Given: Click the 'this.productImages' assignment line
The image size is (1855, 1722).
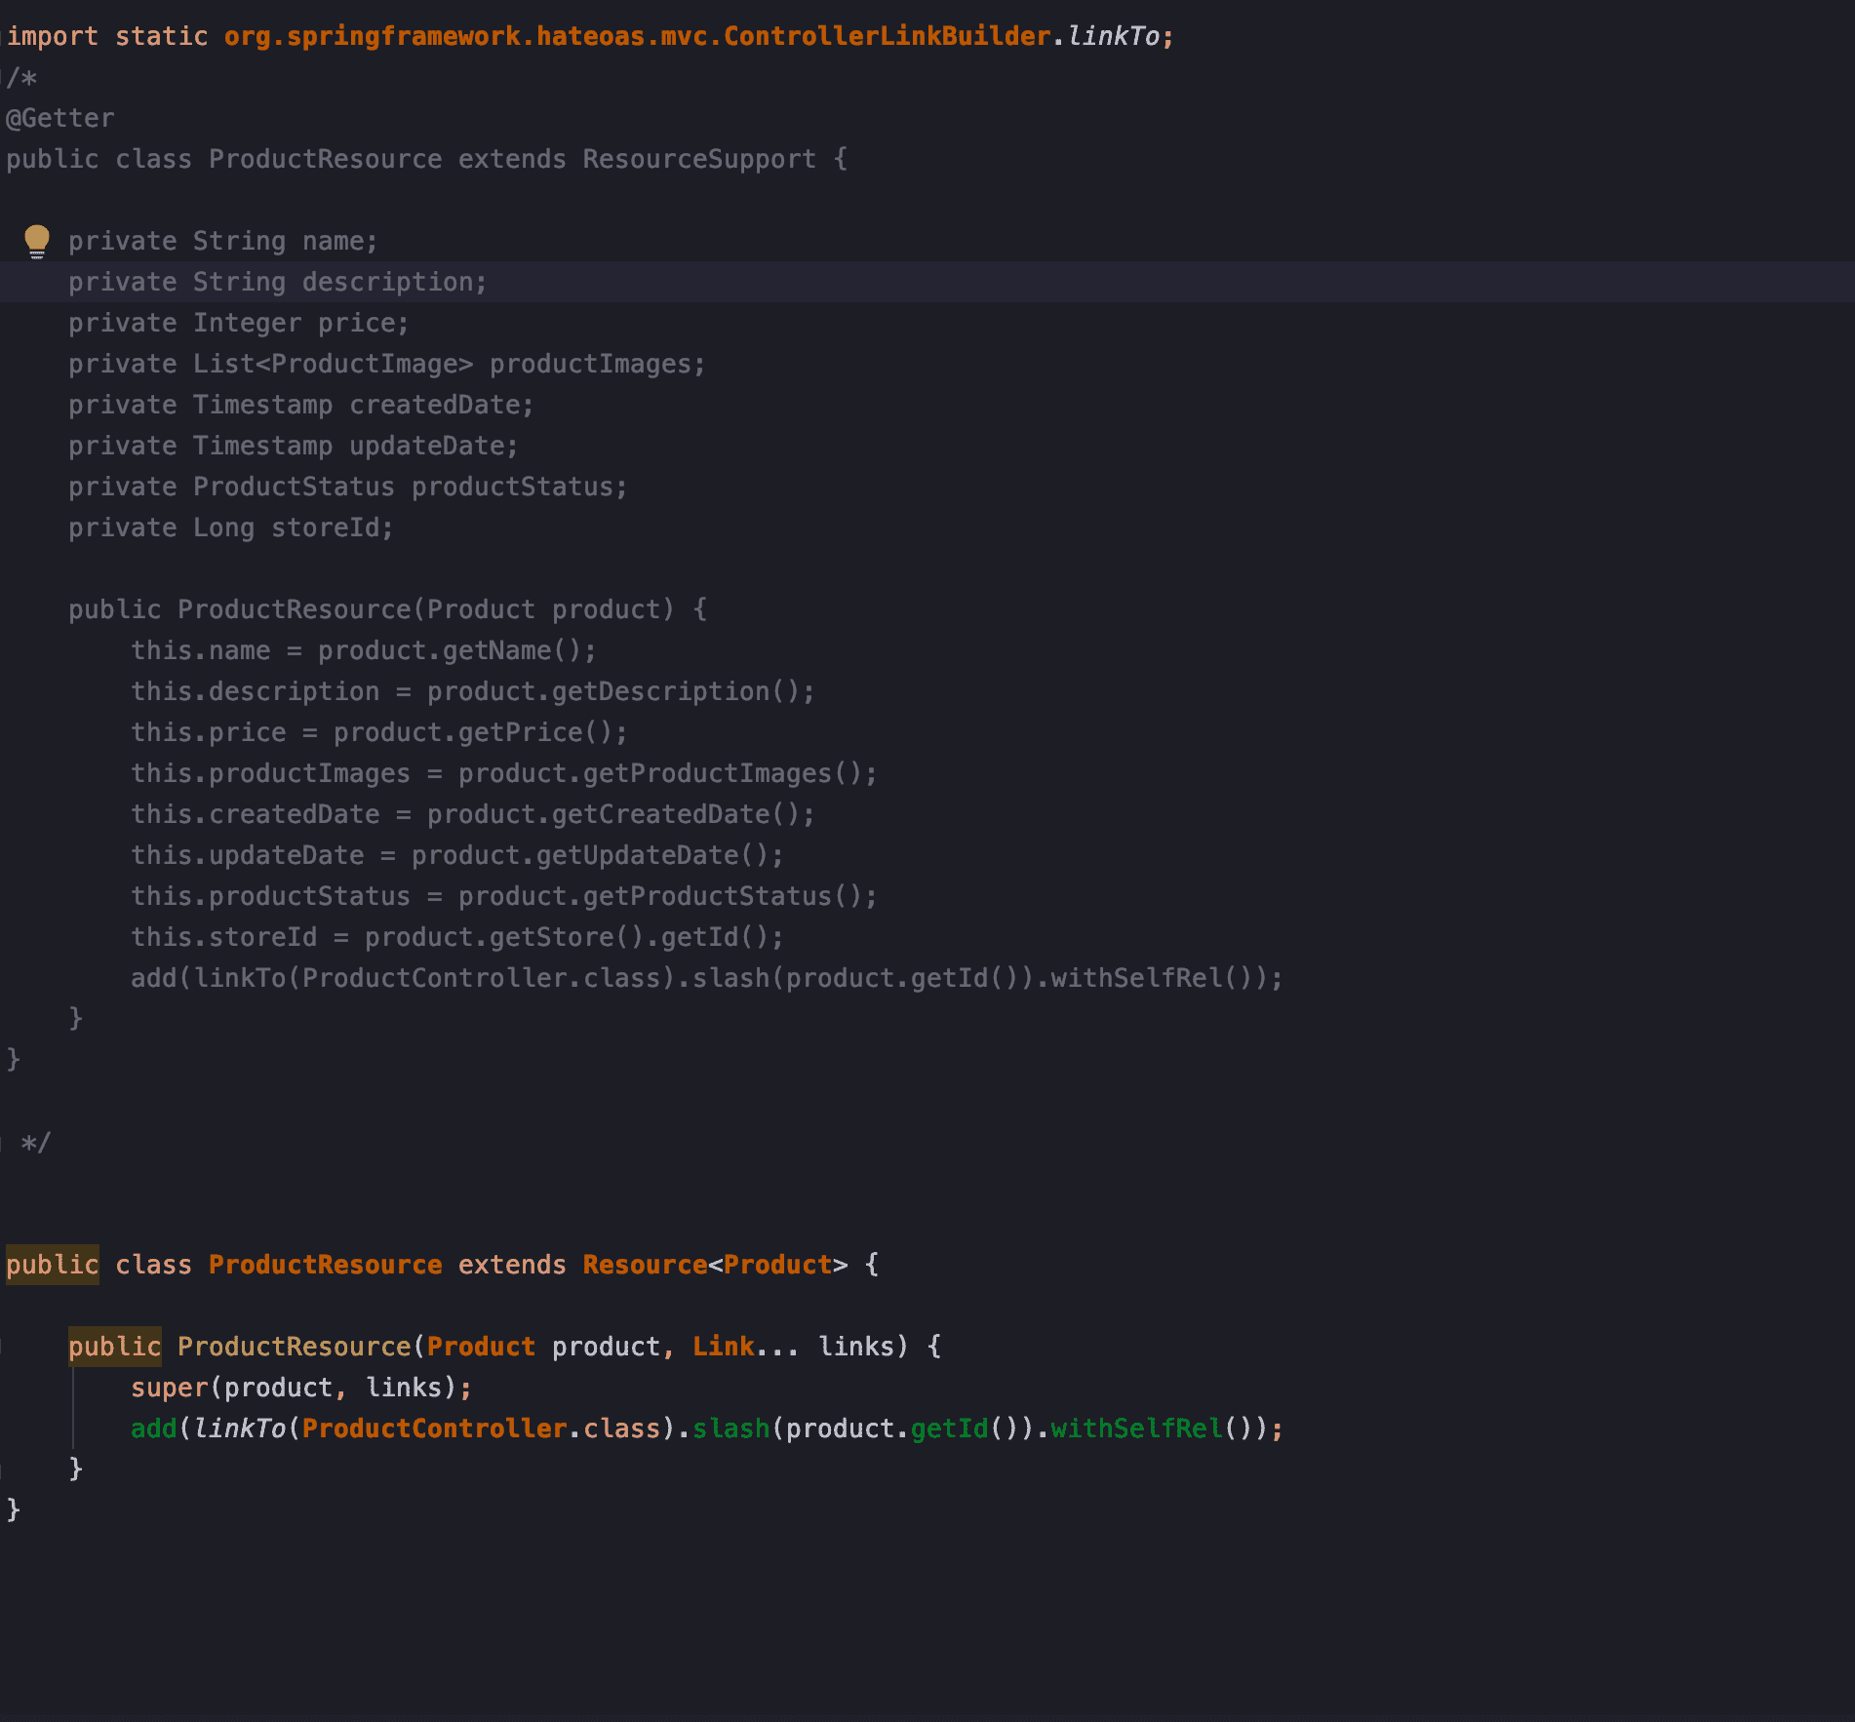Looking at the screenshot, I should tap(503, 773).
